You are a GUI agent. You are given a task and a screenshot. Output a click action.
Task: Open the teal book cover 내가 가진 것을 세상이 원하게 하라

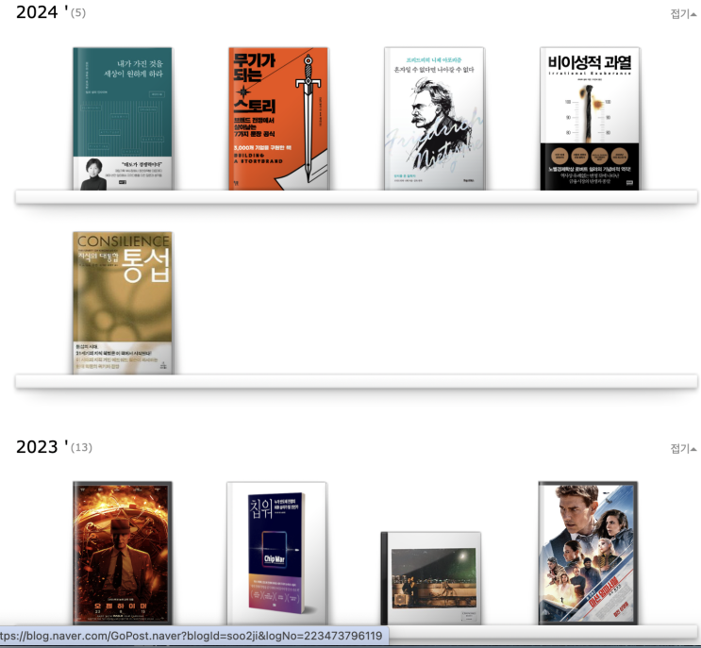click(123, 119)
